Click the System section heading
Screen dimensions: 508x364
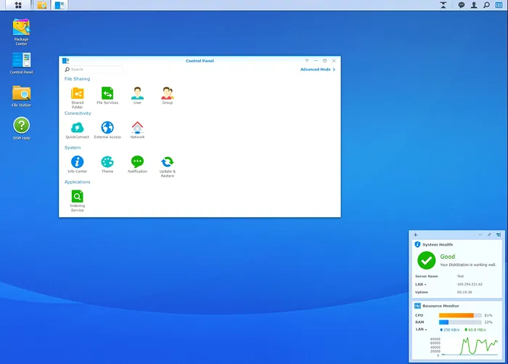(x=73, y=147)
